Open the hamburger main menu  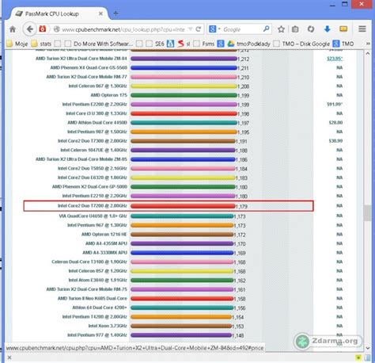(362, 29)
